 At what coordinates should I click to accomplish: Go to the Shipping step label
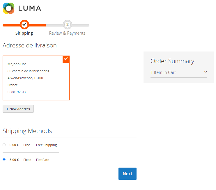click(x=24, y=33)
